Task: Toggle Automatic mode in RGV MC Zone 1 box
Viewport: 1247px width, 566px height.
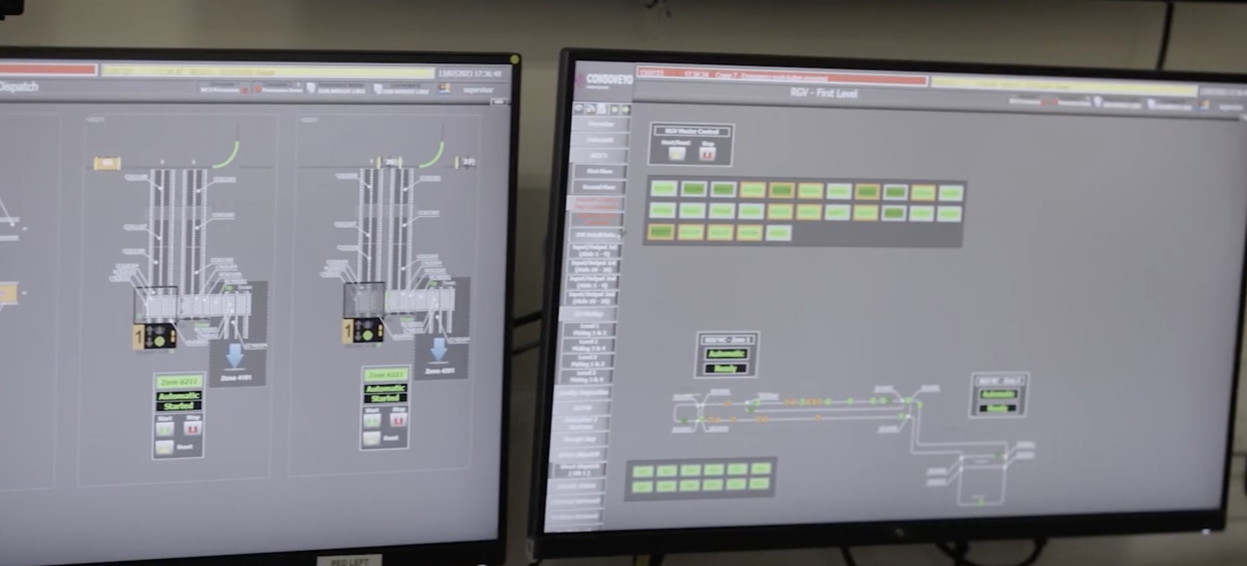Action: [726, 354]
